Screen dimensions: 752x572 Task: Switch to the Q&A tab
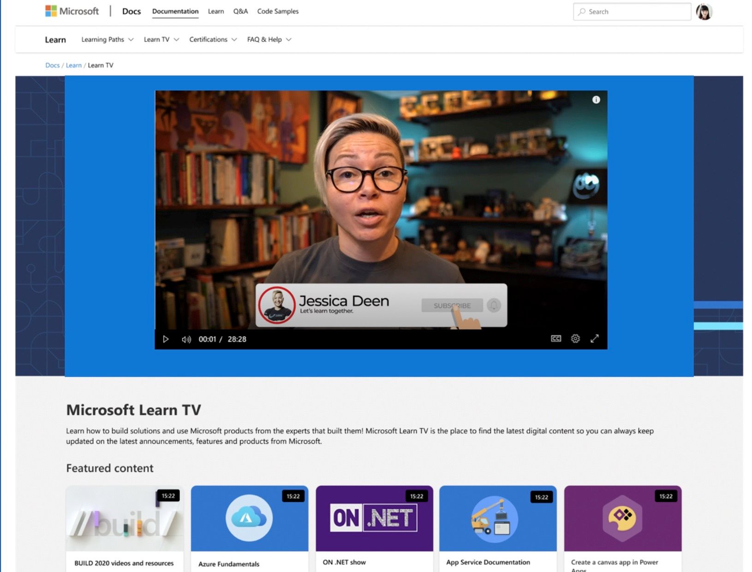240,12
